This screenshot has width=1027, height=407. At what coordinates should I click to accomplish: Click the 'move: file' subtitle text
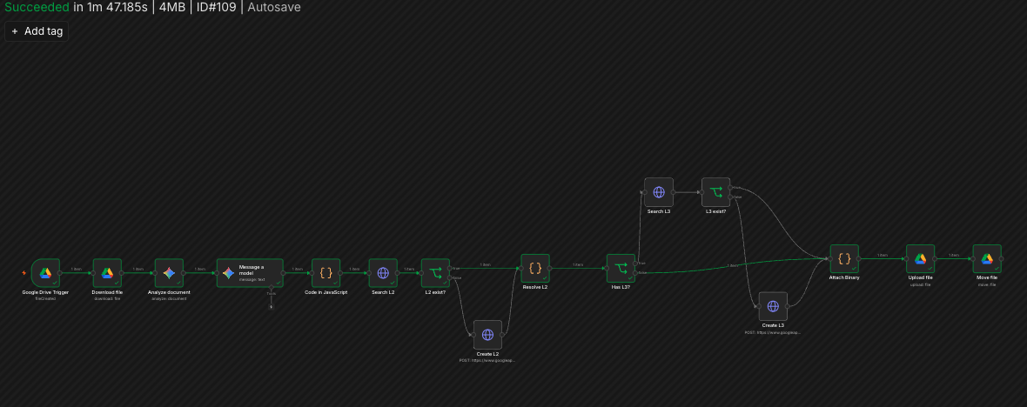[x=987, y=284]
